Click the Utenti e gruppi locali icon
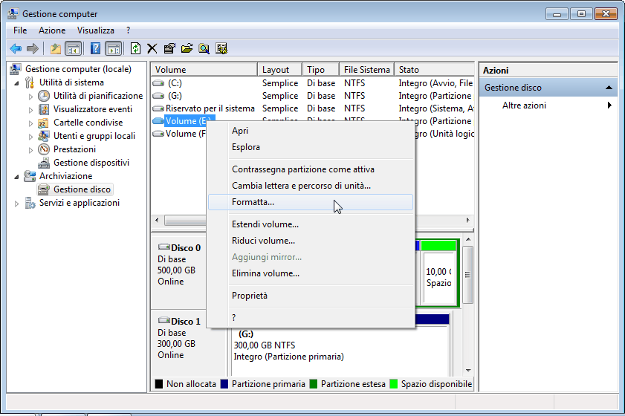Image resolution: width=625 pixels, height=416 pixels. [44, 136]
